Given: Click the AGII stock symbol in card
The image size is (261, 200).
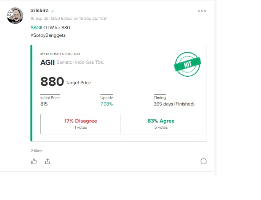Looking at the screenshot, I should point(48,62).
